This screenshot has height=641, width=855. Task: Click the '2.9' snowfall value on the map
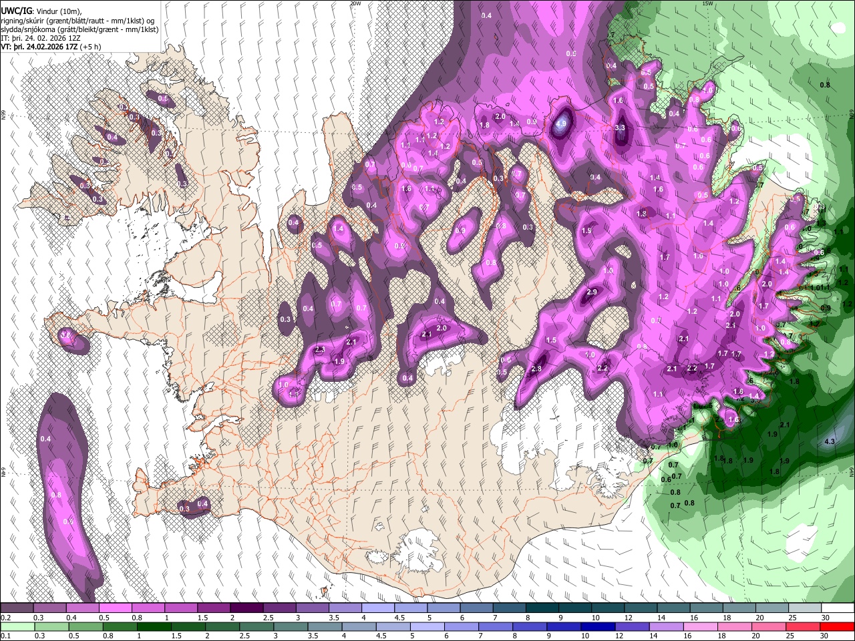pyautogui.click(x=591, y=292)
